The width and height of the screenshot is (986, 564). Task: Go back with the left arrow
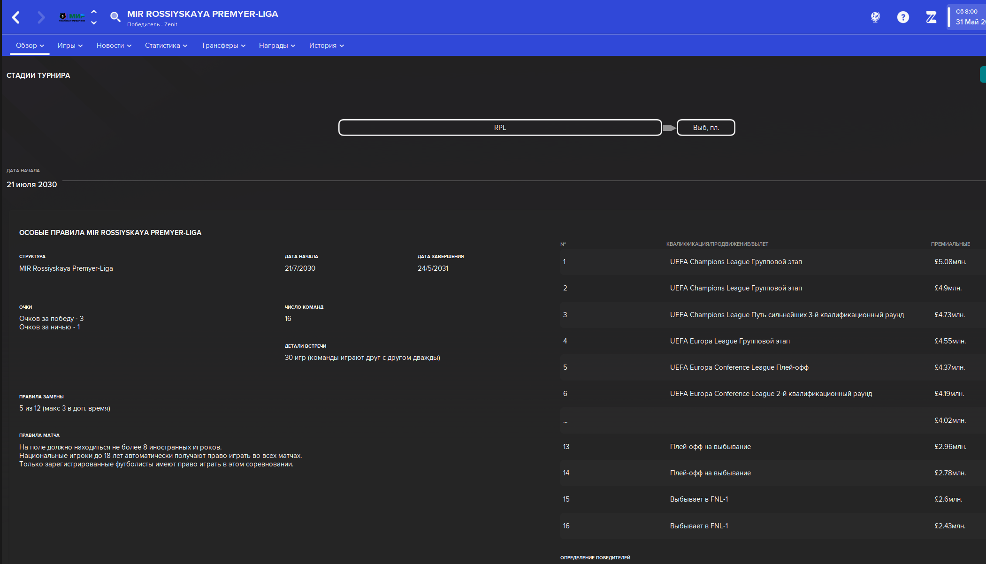pos(16,17)
